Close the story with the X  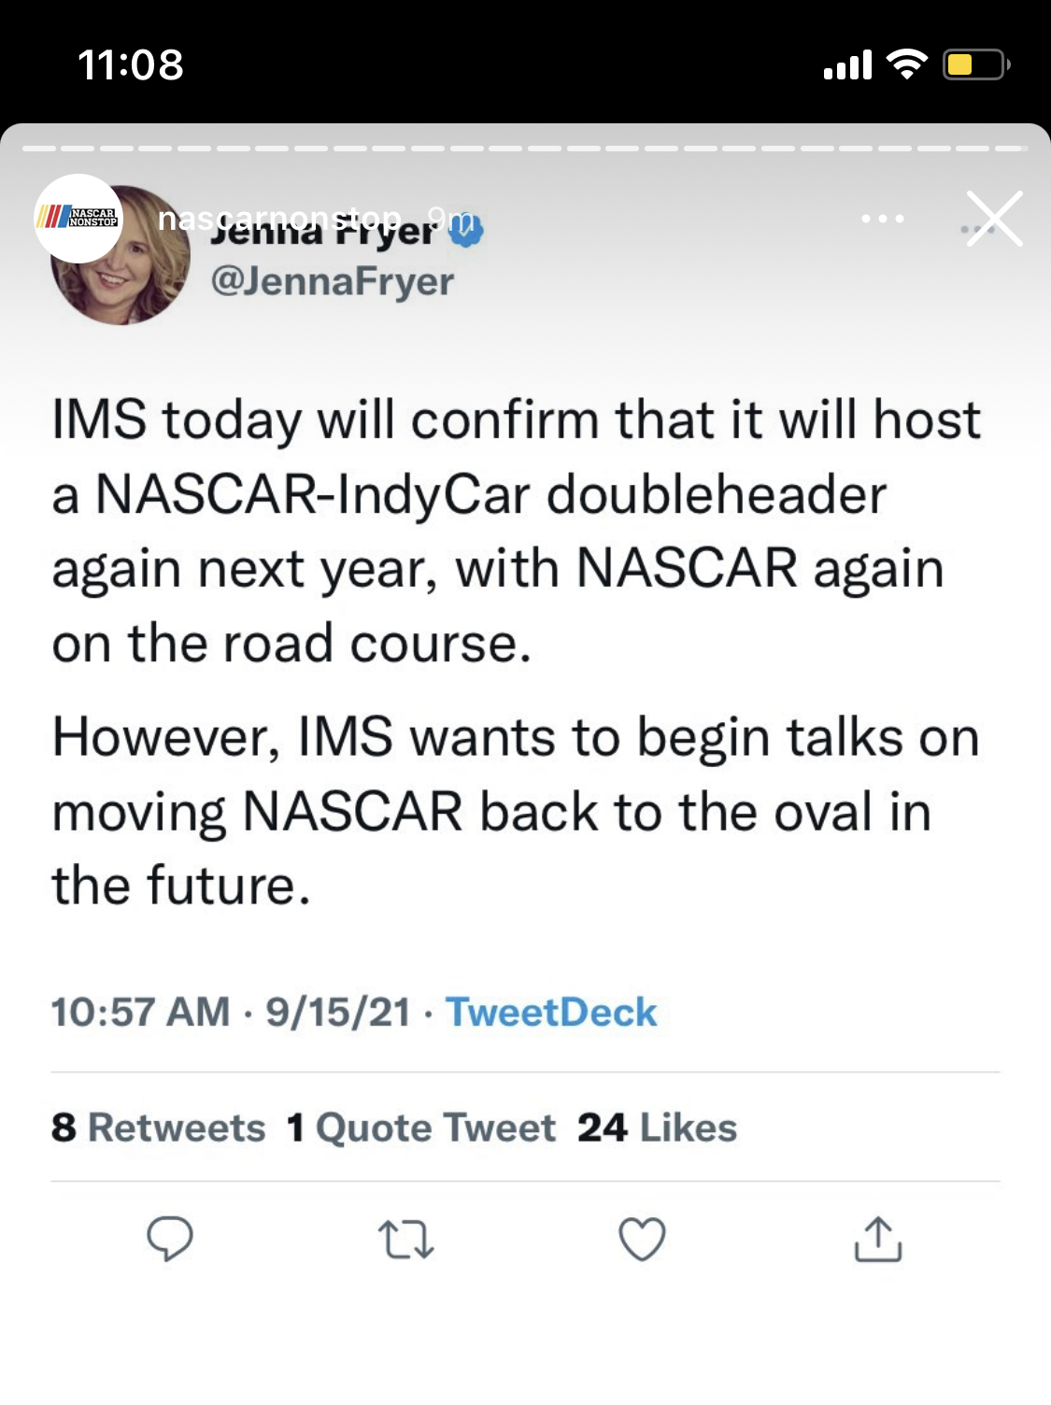(x=994, y=219)
